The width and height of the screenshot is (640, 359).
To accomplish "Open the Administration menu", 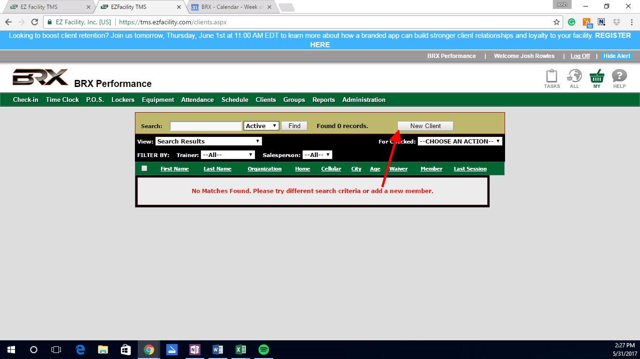I will (x=364, y=100).
